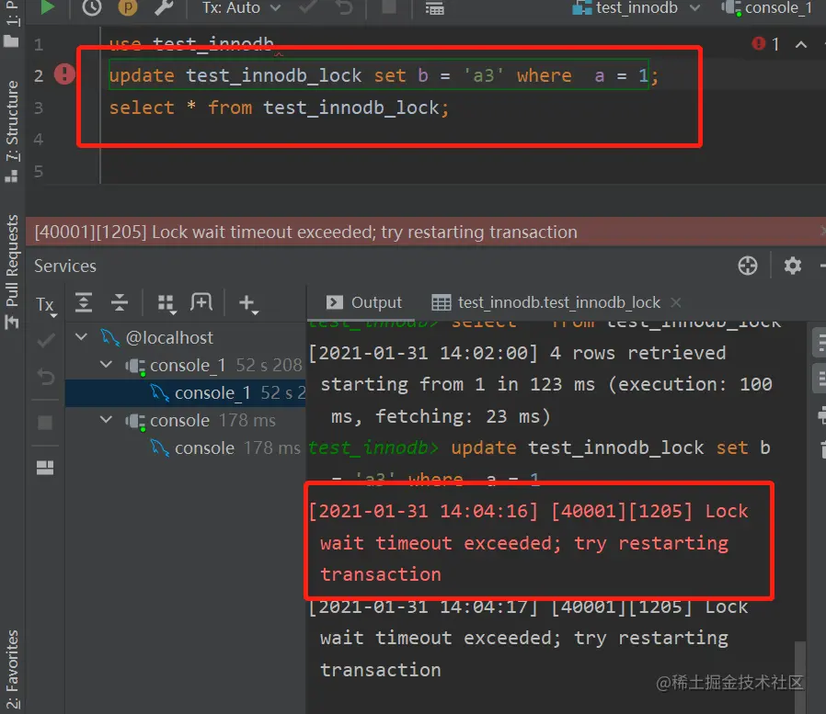The image size is (826, 714).
Task: Open the Tx: Auto transaction mode dropdown
Action: click(241, 8)
